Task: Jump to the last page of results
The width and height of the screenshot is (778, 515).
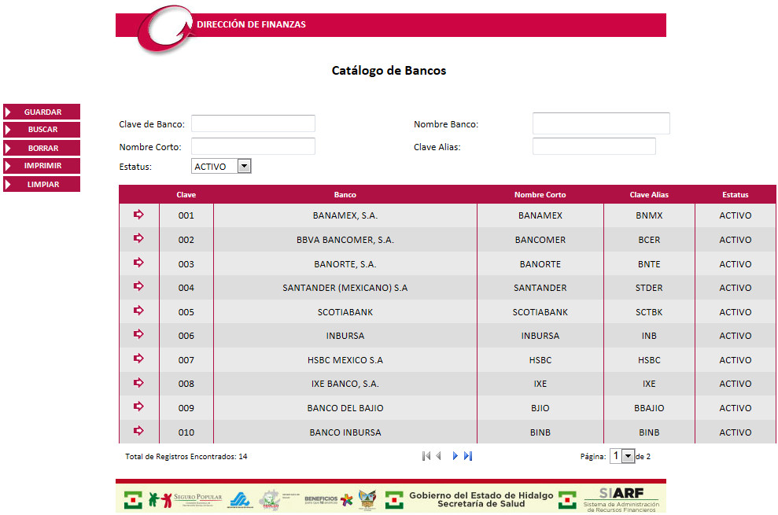Action: [468, 456]
